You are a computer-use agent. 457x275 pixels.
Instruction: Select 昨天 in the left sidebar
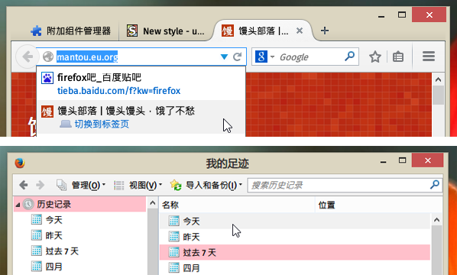[x=54, y=235]
